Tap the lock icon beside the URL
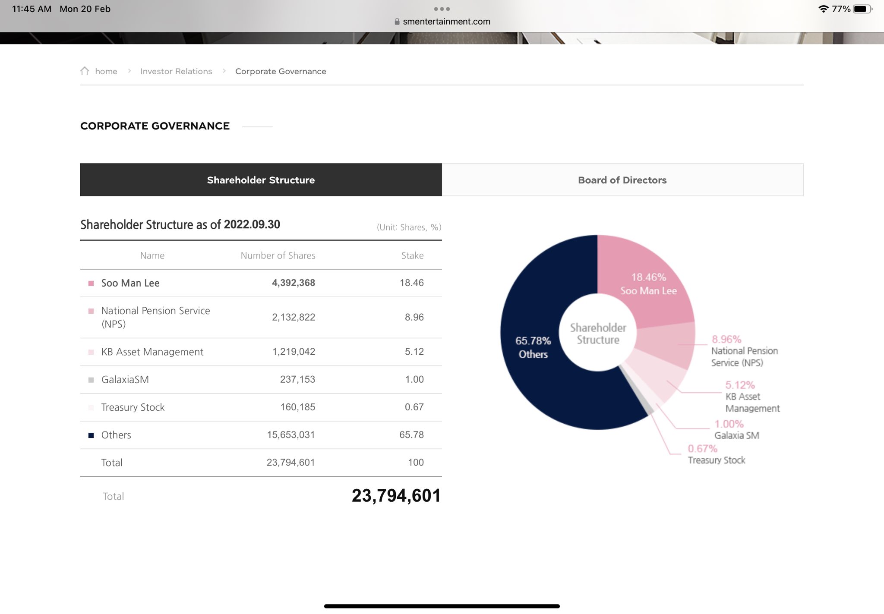This screenshot has width=884, height=614. [x=397, y=22]
